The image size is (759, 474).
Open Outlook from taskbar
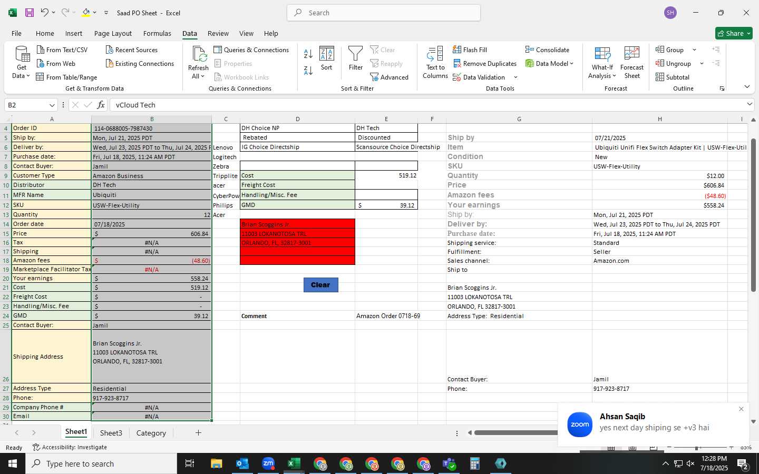[242, 463]
